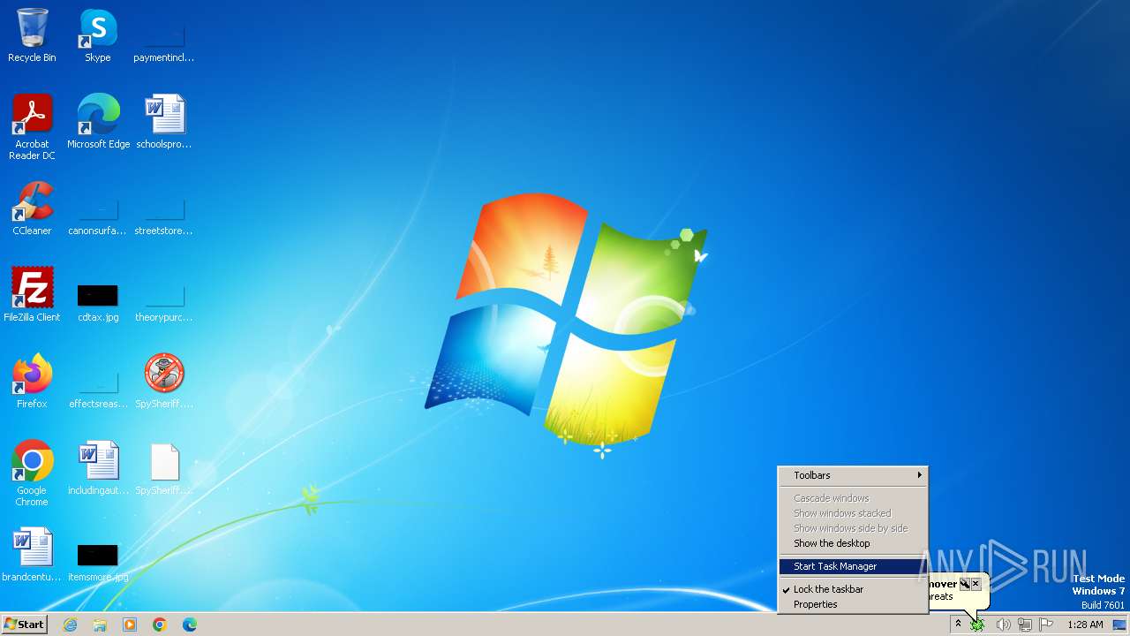Select the Firefox desktop shortcut
This screenshot has height=636, width=1130.
click(x=32, y=381)
